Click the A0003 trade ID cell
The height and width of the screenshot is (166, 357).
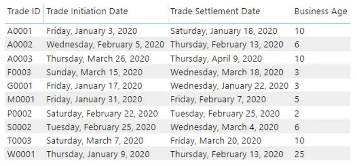(x=20, y=59)
